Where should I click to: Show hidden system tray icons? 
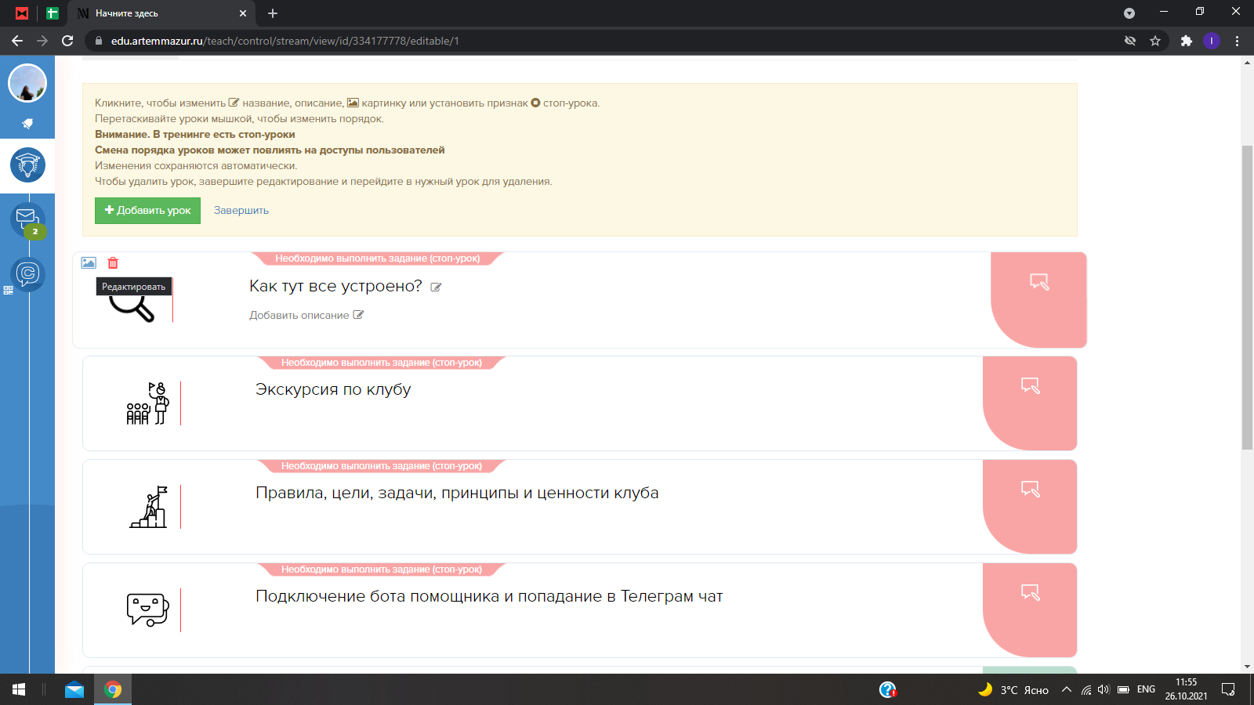(1067, 689)
